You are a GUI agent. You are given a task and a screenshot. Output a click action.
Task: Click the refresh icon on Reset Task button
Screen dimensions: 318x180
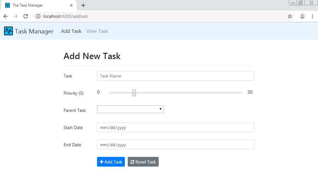132,162
